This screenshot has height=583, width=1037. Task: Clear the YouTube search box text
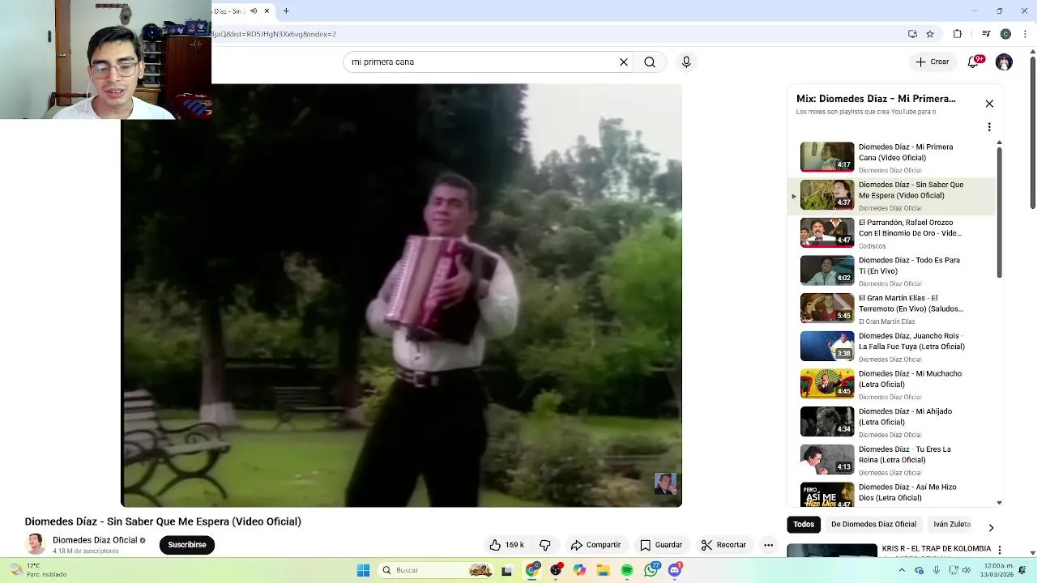click(624, 62)
